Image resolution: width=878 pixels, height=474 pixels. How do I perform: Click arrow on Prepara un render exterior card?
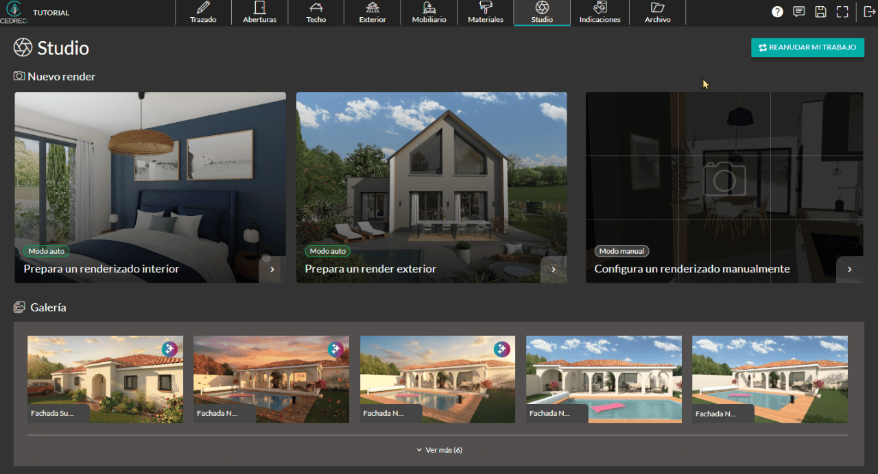click(554, 270)
